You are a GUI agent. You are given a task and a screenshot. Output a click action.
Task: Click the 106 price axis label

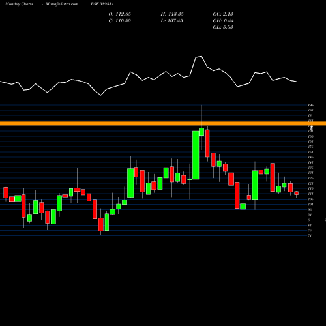[310, 199]
